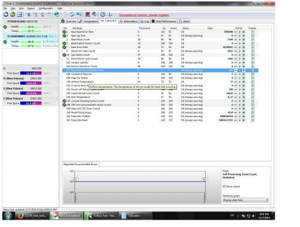This screenshot has height=227, width=300.
Task: Click the Unregistered version, please register link
Action: (144, 15)
